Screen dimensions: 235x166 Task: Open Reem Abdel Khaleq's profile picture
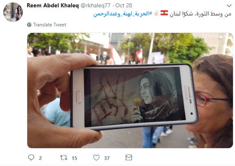pos(13,12)
